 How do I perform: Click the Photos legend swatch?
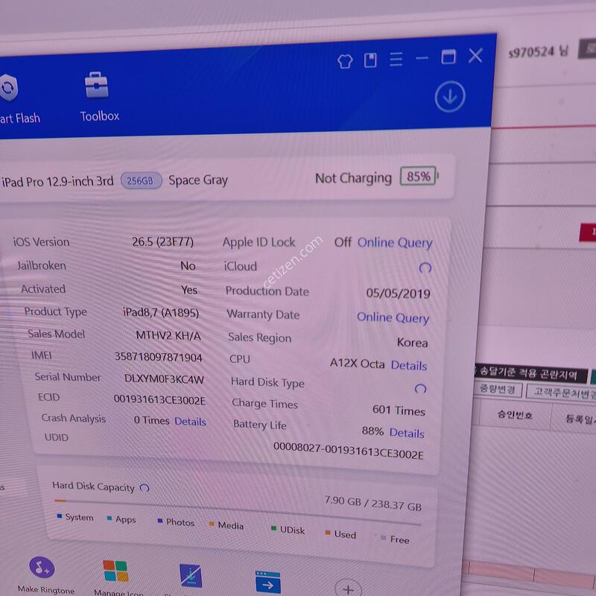(160, 521)
